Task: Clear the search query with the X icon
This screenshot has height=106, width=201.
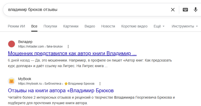Action: 173,10
